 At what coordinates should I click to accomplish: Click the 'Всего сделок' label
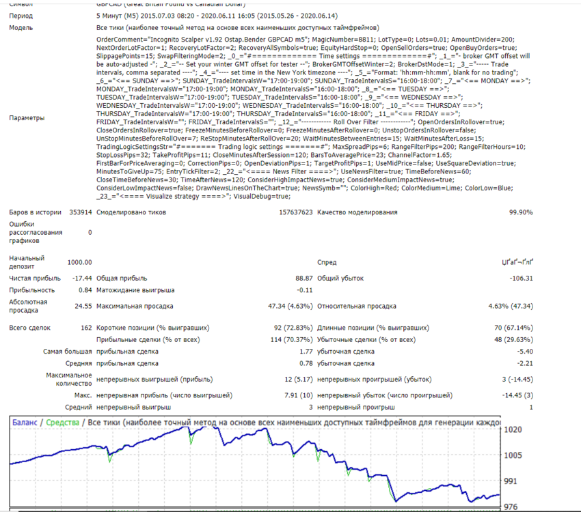click(x=29, y=328)
